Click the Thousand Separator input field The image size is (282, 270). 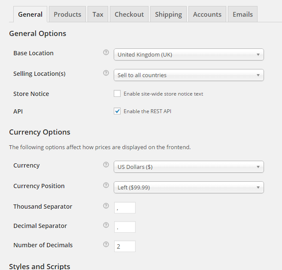pos(125,208)
